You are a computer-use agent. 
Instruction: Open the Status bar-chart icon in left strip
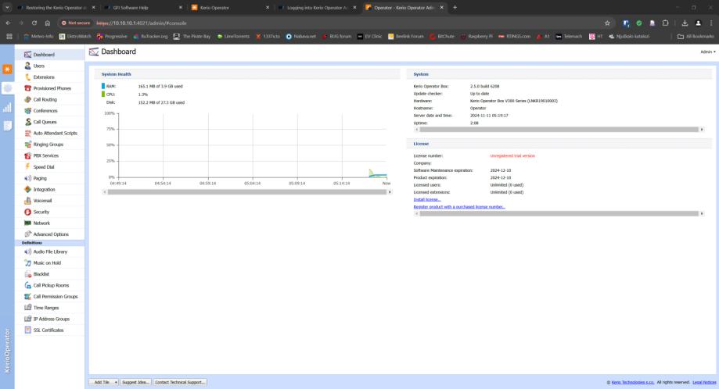pos(7,108)
